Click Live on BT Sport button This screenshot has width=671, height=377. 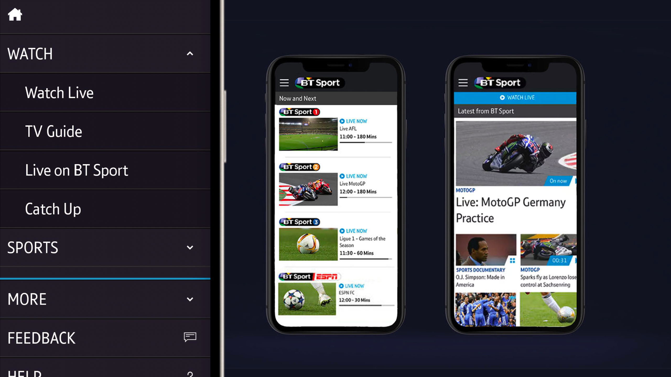77,170
